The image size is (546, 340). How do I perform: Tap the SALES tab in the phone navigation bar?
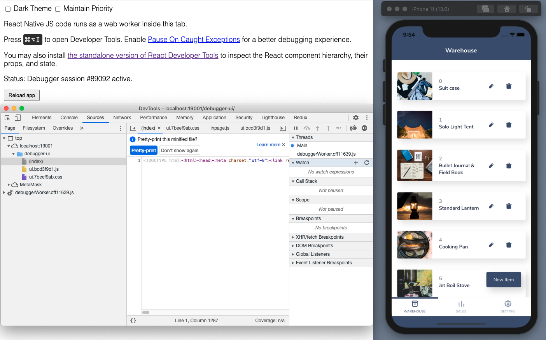[461, 307]
